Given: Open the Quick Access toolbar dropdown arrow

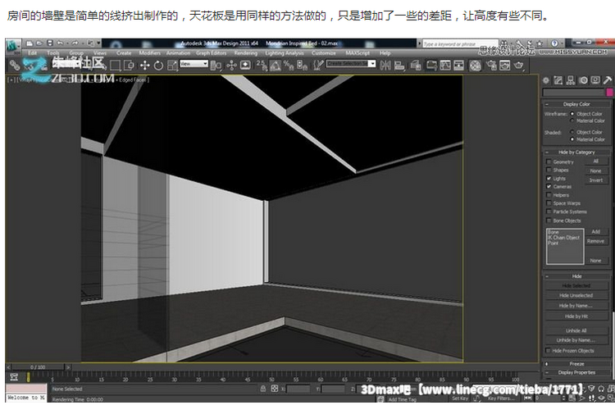Looking at the screenshot, I should (98, 43).
